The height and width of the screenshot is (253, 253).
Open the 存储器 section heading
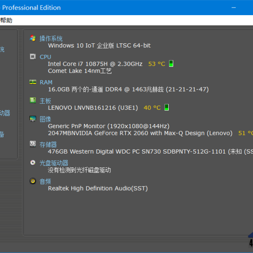[48, 145]
